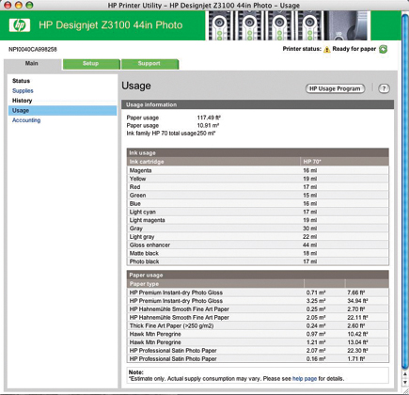Image resolution: width=409 pixels, height=395 pixels.
Task: Click the 22.11 ft² Hahnemühle value
Action: tap(357, 318)
